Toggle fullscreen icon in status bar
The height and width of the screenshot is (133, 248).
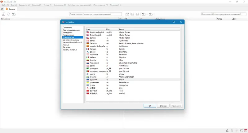(x=241, y=130)
